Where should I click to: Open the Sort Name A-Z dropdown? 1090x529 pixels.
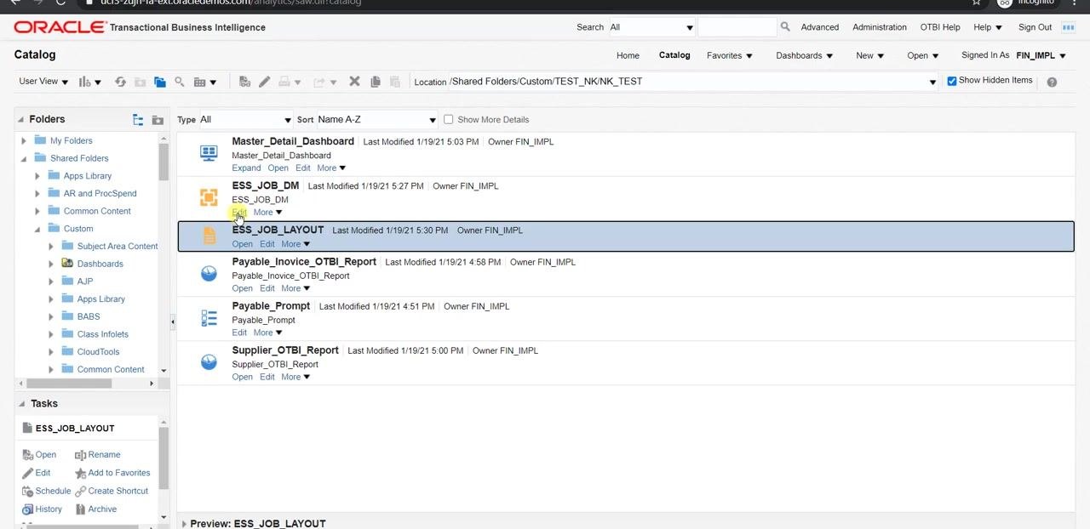pos(376,120)
